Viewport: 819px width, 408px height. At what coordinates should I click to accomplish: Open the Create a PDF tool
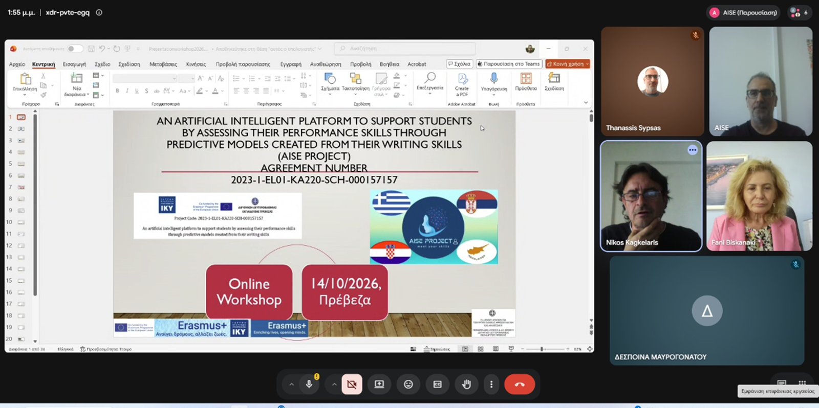462,84
